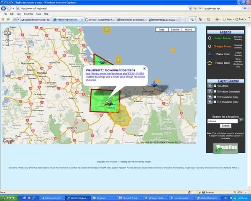This screenshot has height=201, width=251.
Task: Uncheck the FSX Addons layer checkbox
Action: coord(214,86)
